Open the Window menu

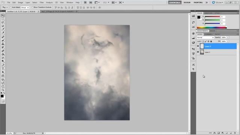click(70, 3)
